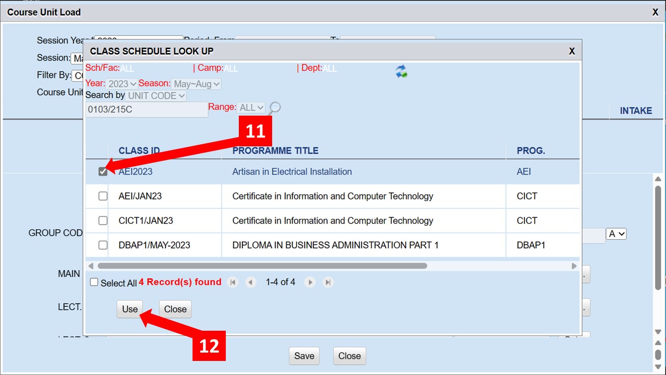Close the Class Schedule Look Up dialog
This screenshot has width=666, height=375.
[x=572, y=51]
